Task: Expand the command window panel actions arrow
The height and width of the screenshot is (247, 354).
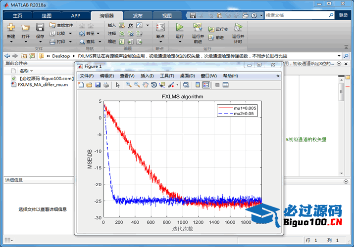Action: point(346,181)
